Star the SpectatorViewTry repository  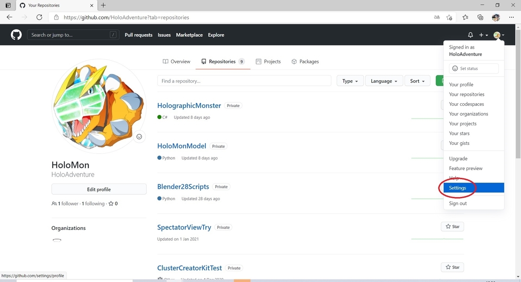(x=452, y=226)
